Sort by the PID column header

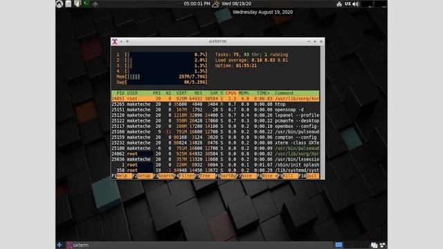(120, 93)
